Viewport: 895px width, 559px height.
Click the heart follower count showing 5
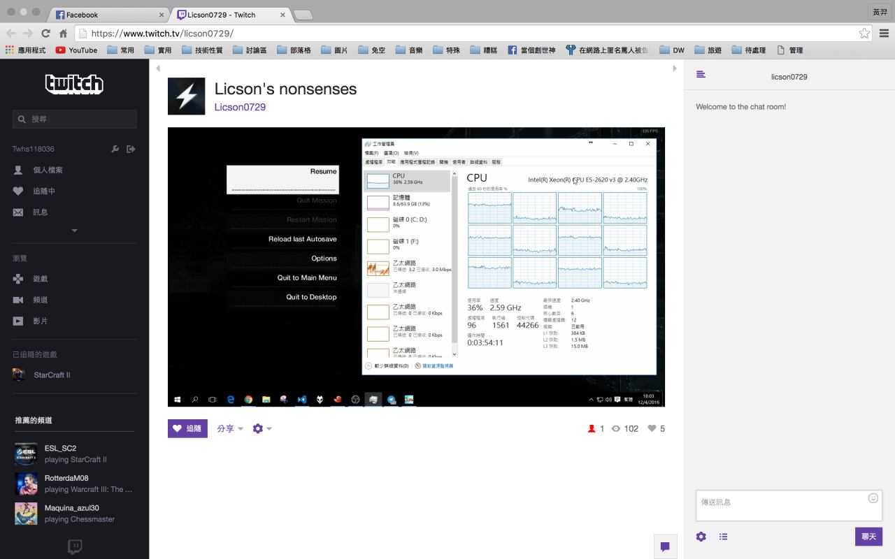coord(656,429)
